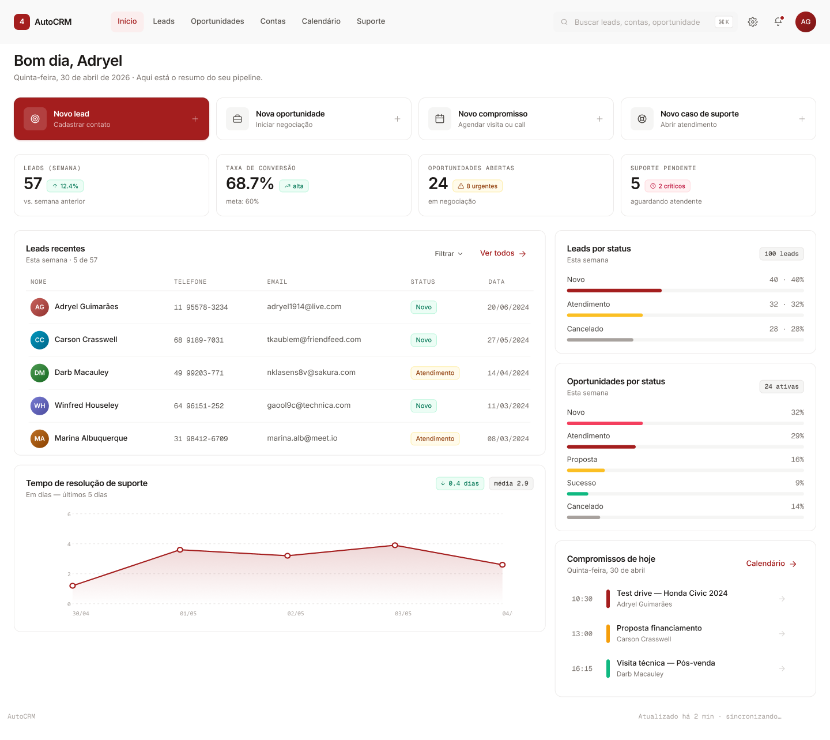Open AG user avatar menu
The height and width of the screenshot is (740, 830).
click(x=806, y=22)
